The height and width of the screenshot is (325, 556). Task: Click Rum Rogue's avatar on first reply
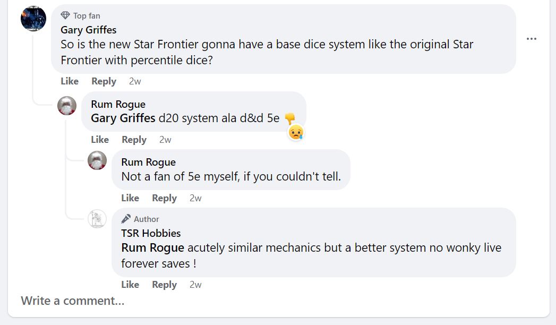coord(67,106)
